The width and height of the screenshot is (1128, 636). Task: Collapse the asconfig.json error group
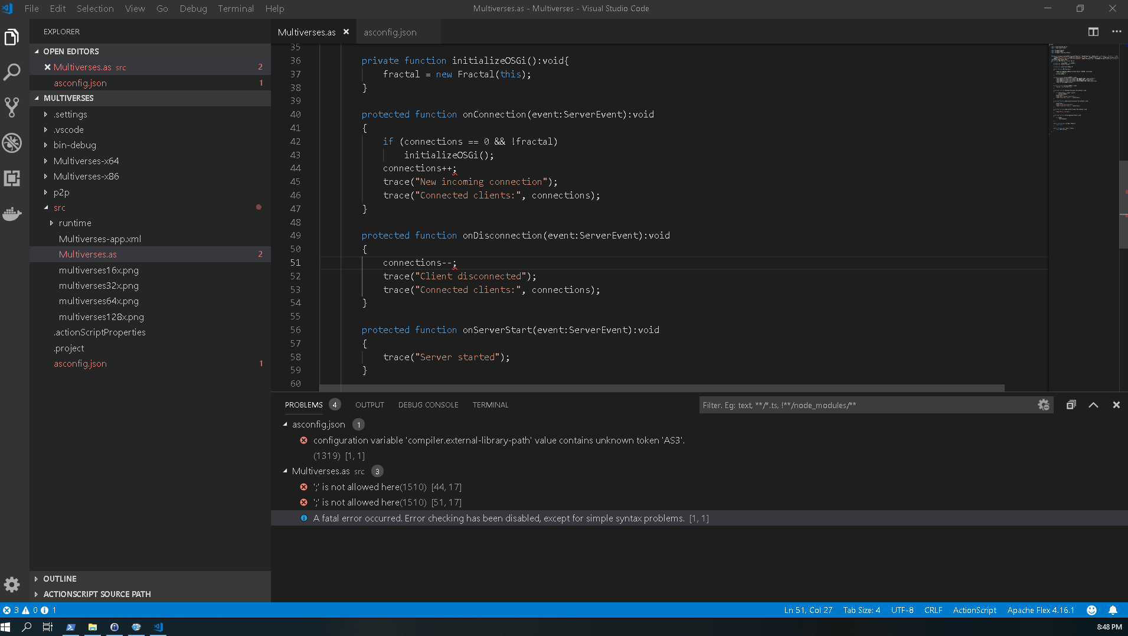(x=285, y=424)
